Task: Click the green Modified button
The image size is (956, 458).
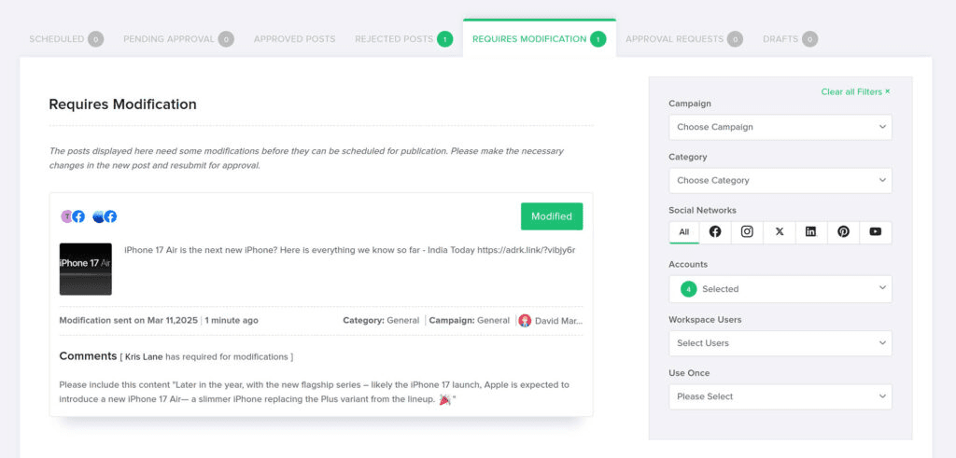Action: point(552,216)
